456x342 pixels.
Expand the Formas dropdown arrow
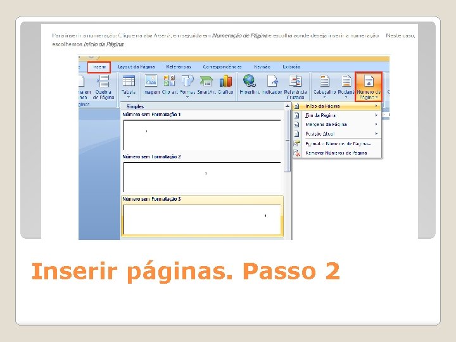click(187, 97)
